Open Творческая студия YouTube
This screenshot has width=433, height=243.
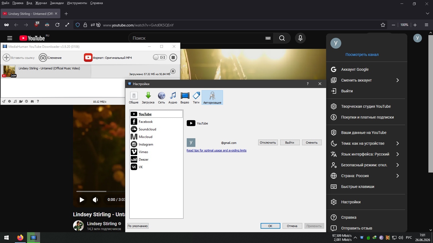(x=366, y=106)
